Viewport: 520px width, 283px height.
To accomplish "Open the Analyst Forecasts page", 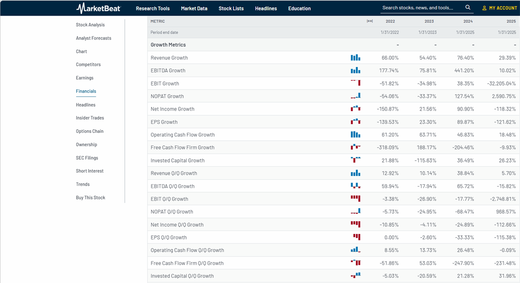I will [93, 38].
